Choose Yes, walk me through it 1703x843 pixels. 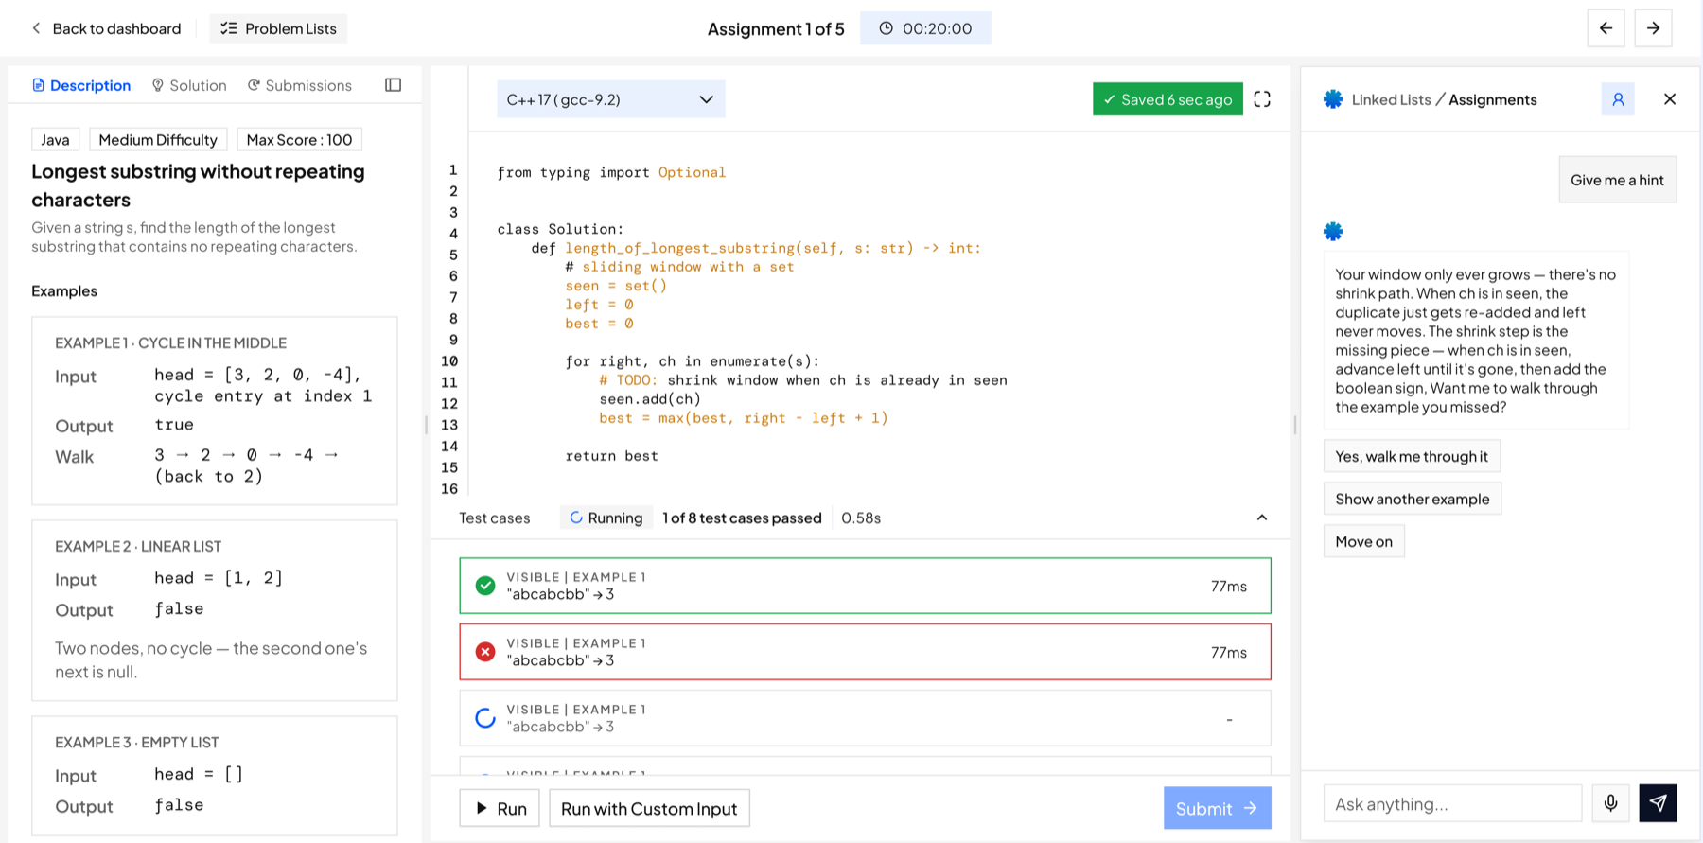tap(1412, 456)
